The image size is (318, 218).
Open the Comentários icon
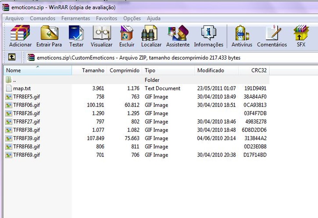coord(273,33)
